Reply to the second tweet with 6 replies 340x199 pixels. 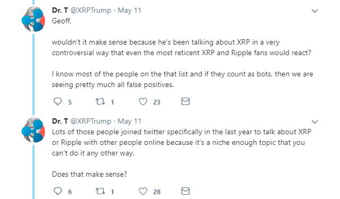(x=57, y=191)
